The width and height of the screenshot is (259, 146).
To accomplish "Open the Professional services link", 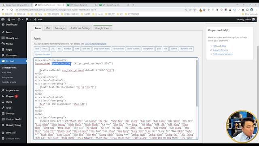I will [223, 54].
